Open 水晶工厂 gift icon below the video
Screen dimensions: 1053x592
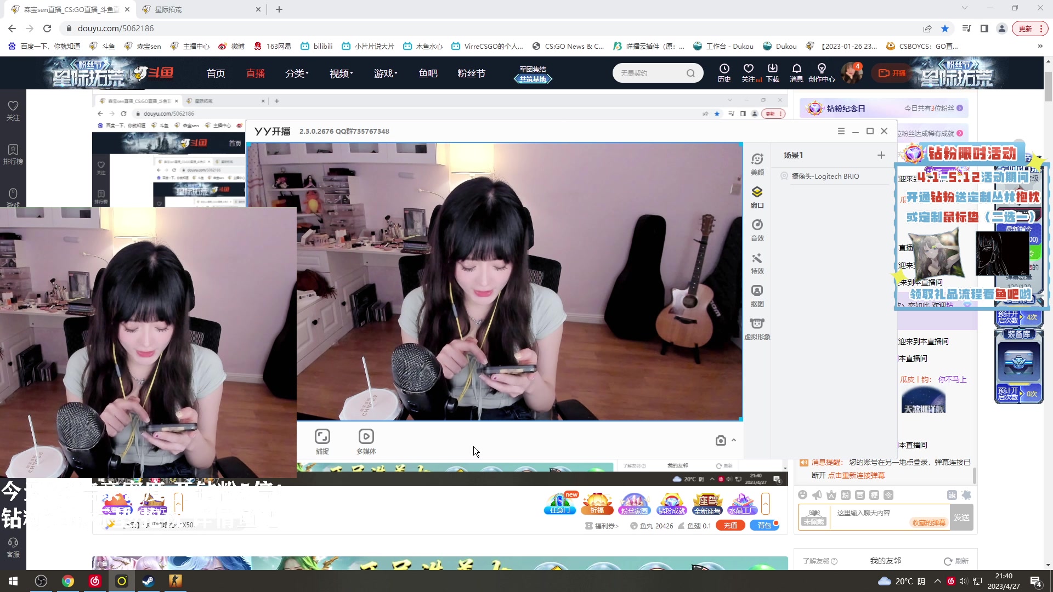[743, 503]
